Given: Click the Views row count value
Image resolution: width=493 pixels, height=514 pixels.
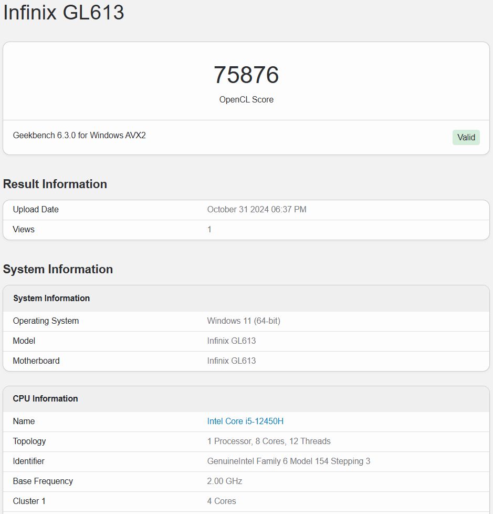Looking at the screenshot, I should 209,230.
